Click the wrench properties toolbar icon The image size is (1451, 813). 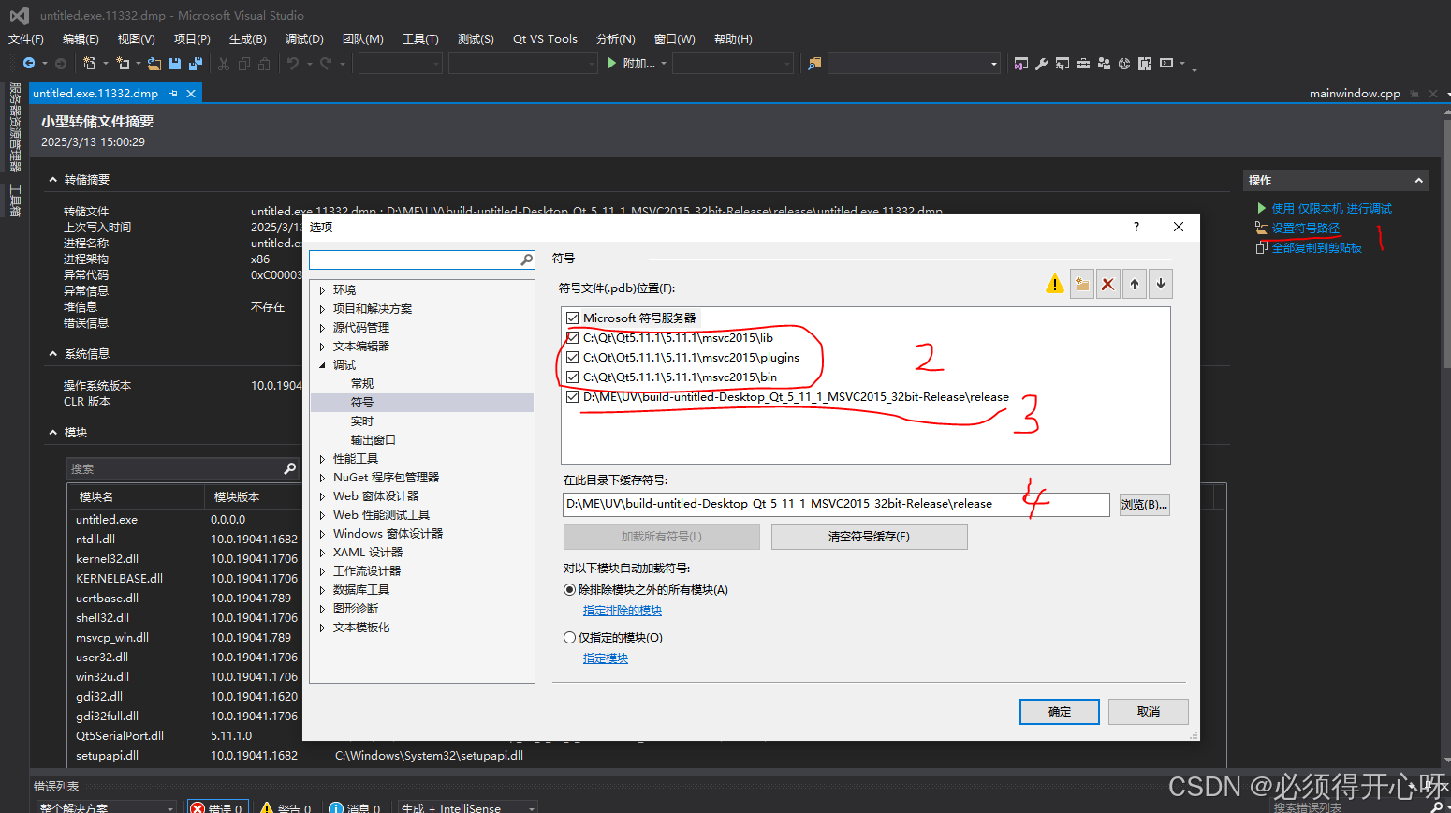point(1041,63)
